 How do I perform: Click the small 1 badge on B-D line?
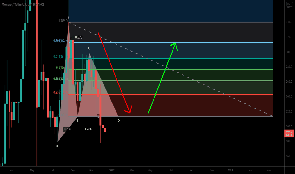coord(98,116)
